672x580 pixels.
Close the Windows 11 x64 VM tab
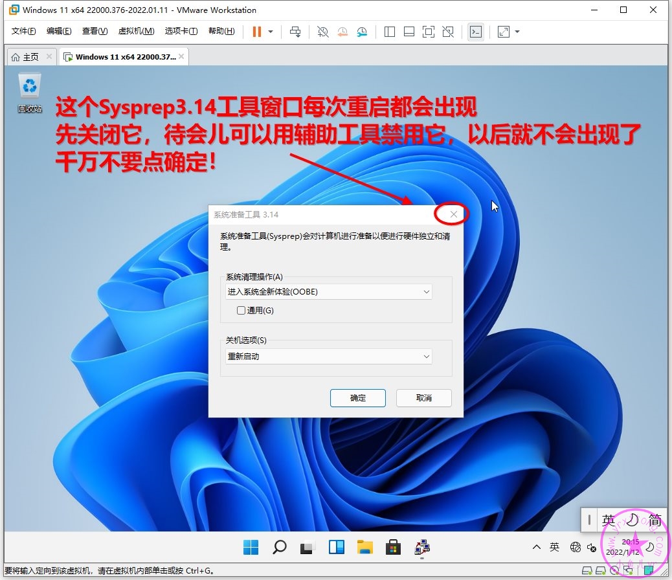[182, 56]
